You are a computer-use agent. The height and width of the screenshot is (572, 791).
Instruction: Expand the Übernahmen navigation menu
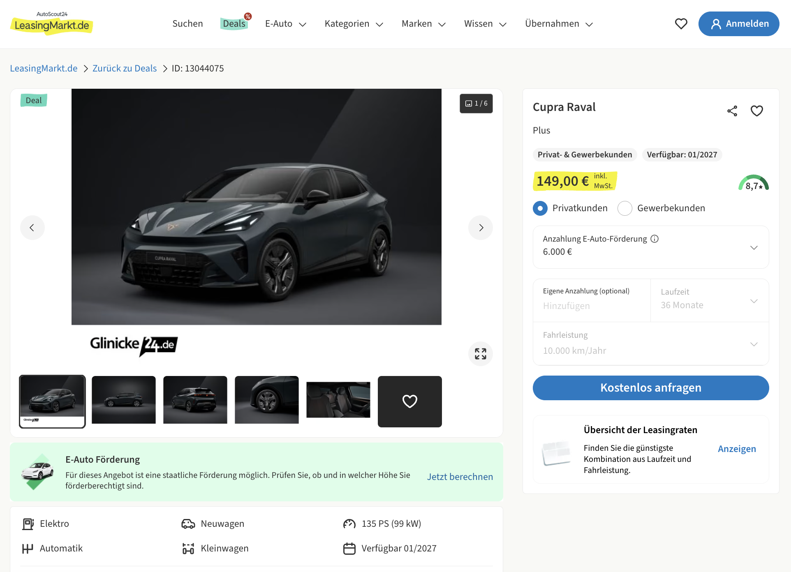[x=559, y=24]
